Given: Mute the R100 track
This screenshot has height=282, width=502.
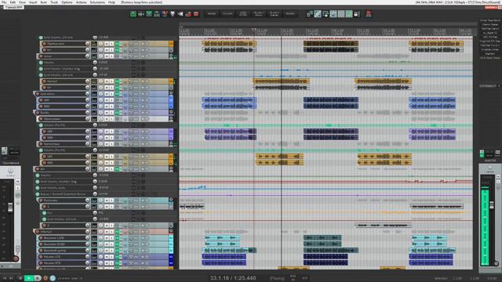Looking at the screenshot, I should (x=107, y=244).
